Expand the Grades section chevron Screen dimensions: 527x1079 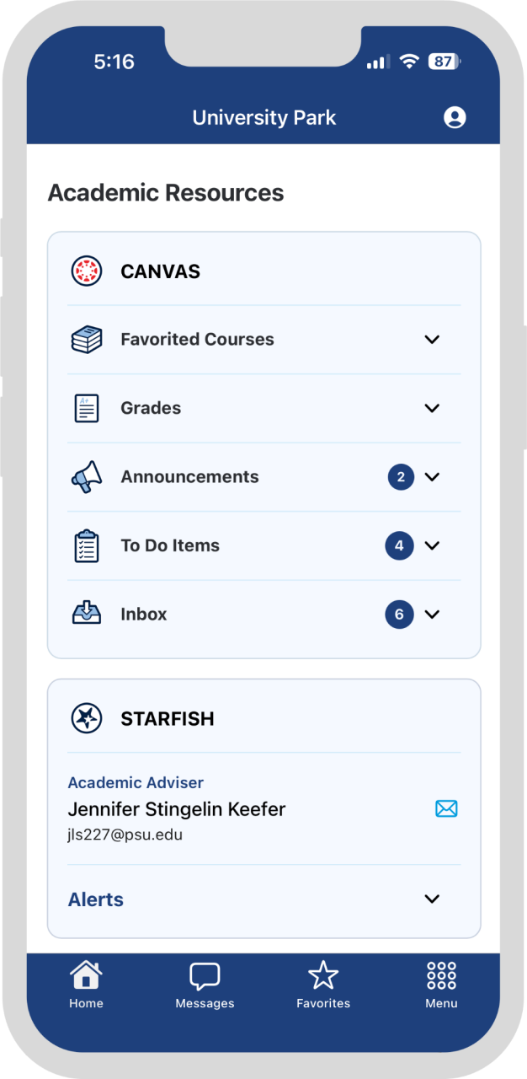pyautogui.click(x=432, y=408)
